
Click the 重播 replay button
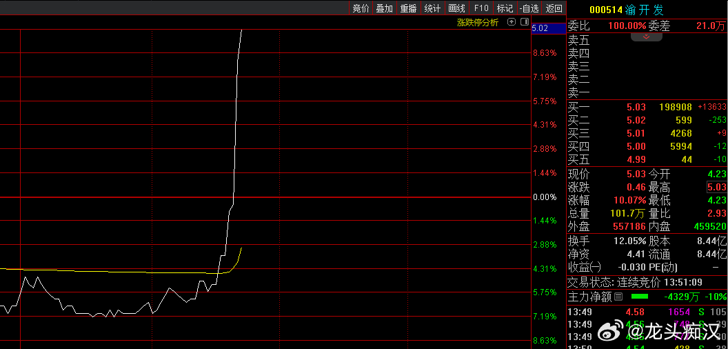tap(408, 8)
